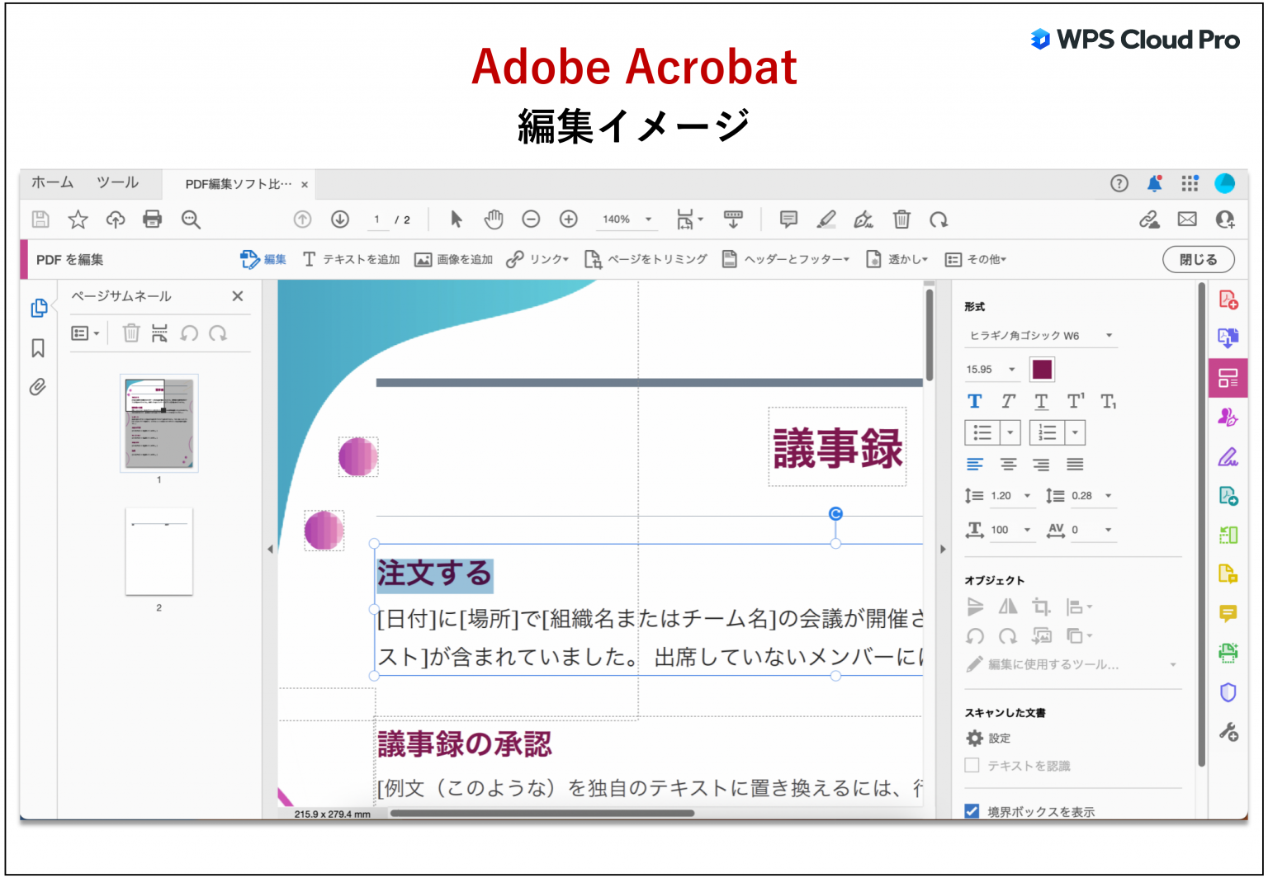Open the comment/sticky note tool

pos(788,219)
